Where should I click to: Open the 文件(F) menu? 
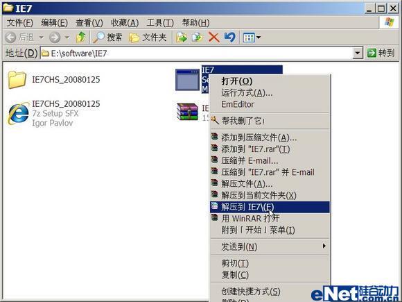point(19,23)
